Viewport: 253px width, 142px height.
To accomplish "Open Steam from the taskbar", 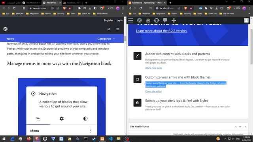I will 94,138.
